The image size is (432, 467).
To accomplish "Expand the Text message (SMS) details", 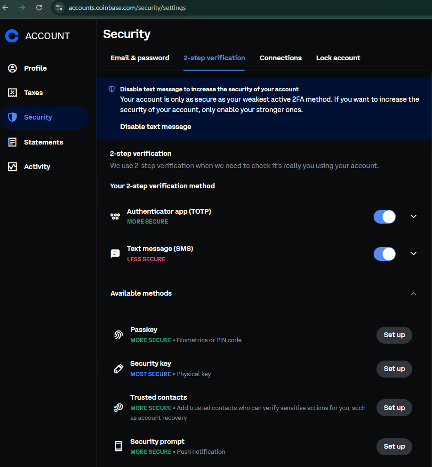I will pyautogui.click(x=413, y=254).
